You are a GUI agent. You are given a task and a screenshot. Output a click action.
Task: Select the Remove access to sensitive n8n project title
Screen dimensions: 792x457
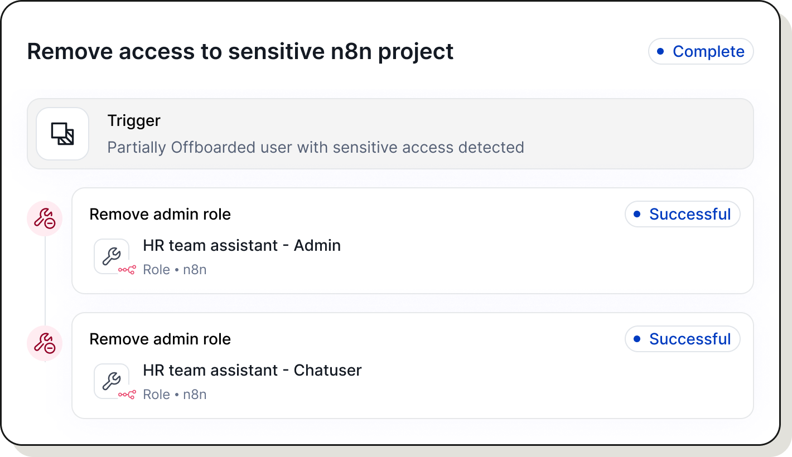click(x=240, y=51)
